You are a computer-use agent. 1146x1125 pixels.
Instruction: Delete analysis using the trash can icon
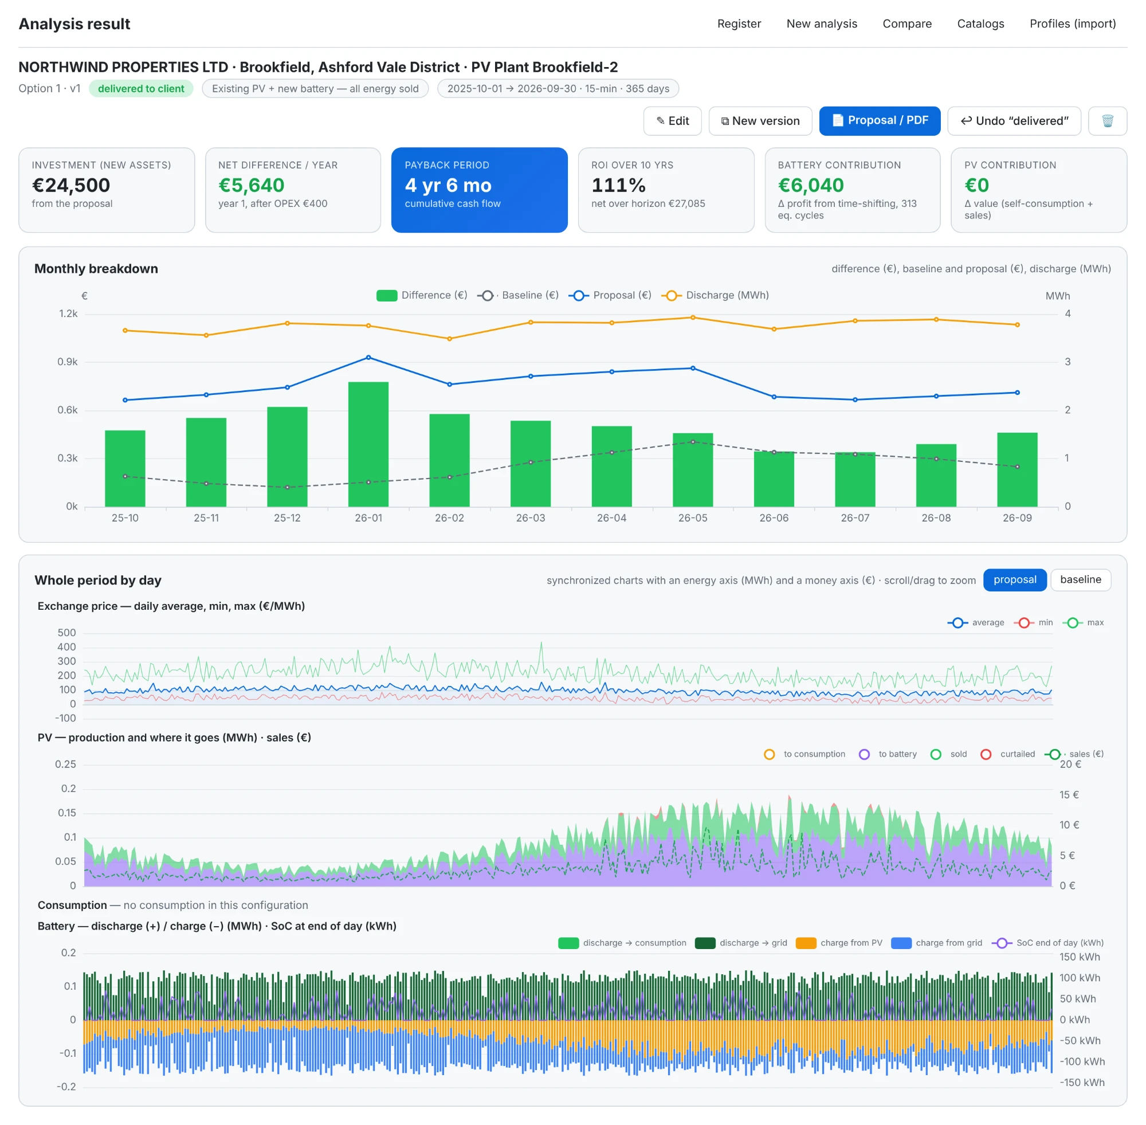(1107, 120)
